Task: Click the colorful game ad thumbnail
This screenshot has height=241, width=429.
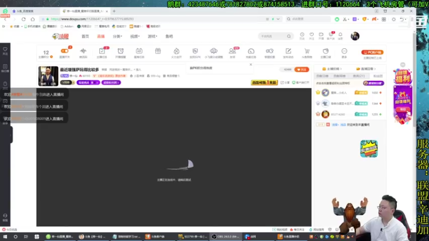Action: [369, 149]
